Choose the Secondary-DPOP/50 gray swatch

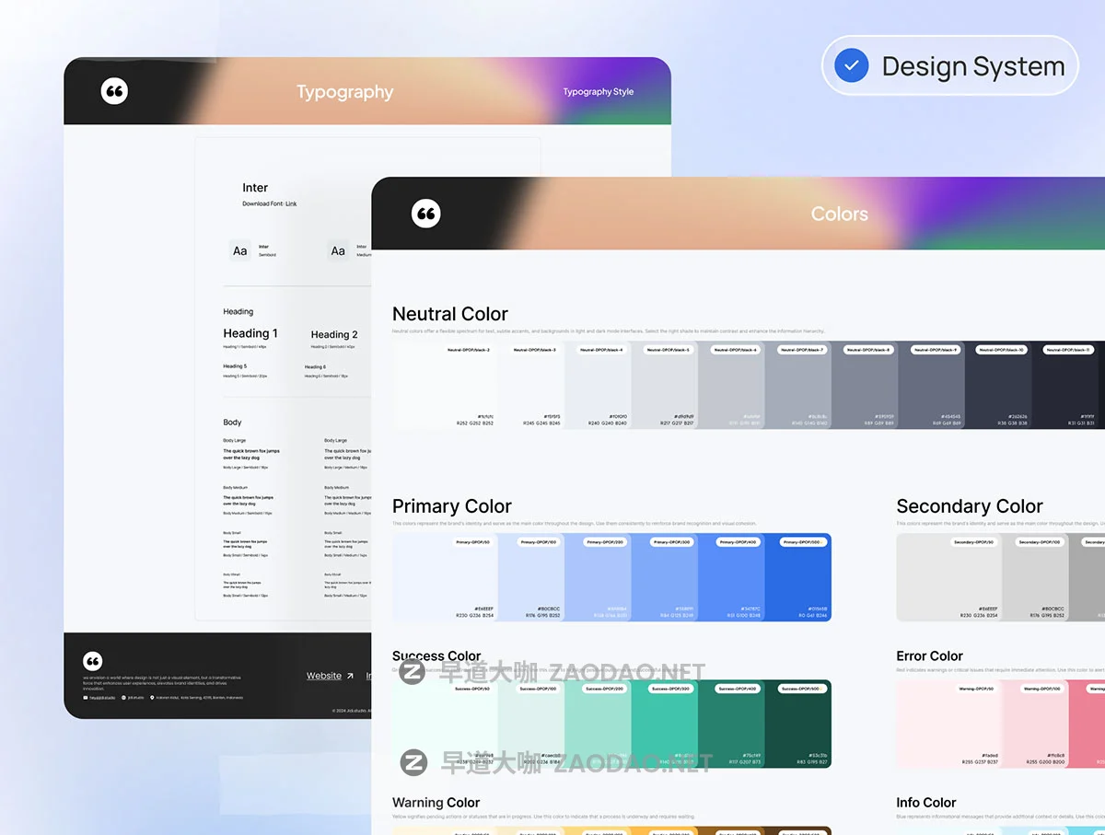pos(928,577)
